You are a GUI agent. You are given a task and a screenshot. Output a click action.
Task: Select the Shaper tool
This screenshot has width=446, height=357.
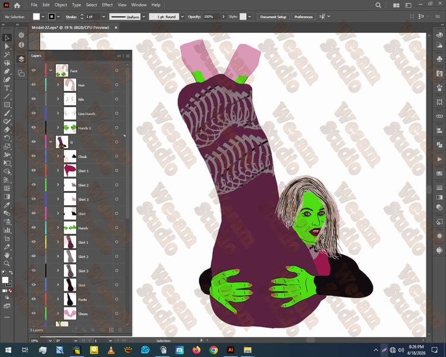(x=7, y=121)
